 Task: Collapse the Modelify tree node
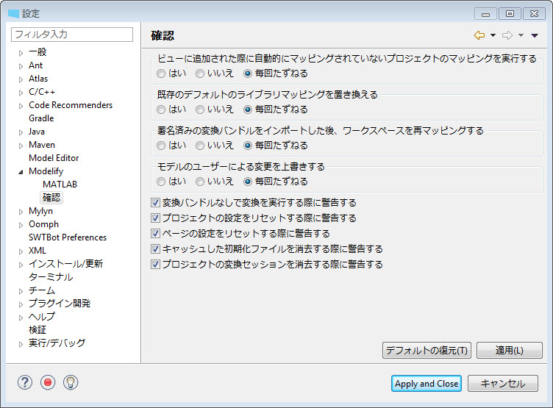click(x=21, y=172)
